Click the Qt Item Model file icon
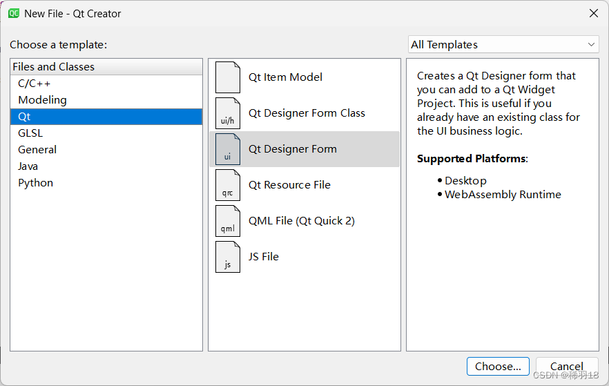The image size is (609, 386). click(228, 77)
